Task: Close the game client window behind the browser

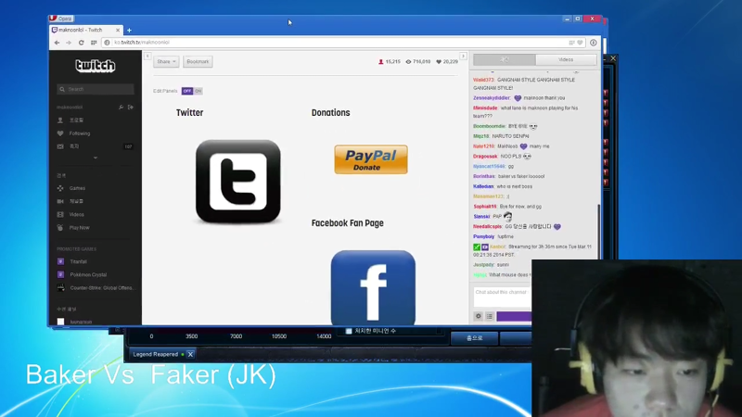Action: pyautogui.click(x=613, y=58)
